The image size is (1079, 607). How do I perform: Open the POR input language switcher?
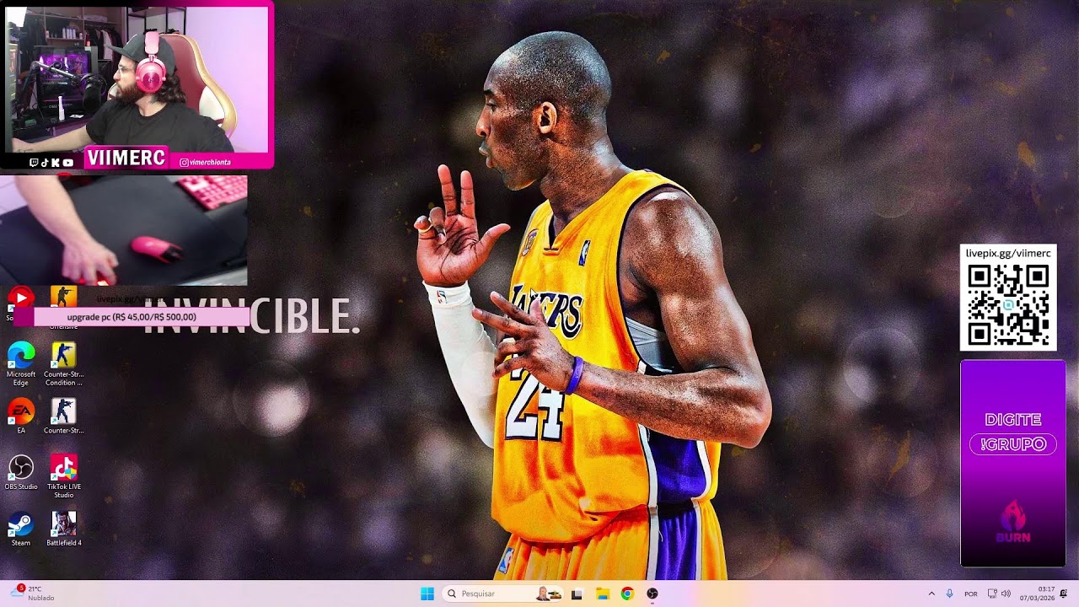971,594
